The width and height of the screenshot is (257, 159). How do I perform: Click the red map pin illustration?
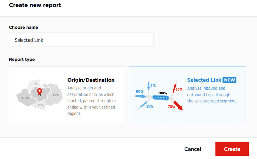pos(39,92)
